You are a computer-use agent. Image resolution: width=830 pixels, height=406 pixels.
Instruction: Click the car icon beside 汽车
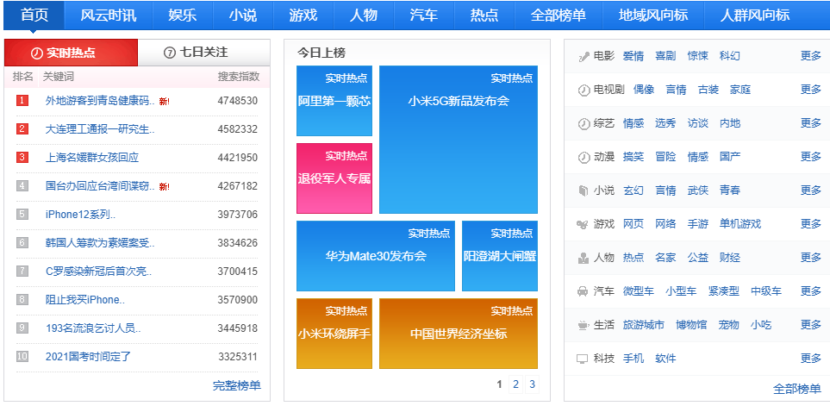pyautogui.click(x=583, y=291)
